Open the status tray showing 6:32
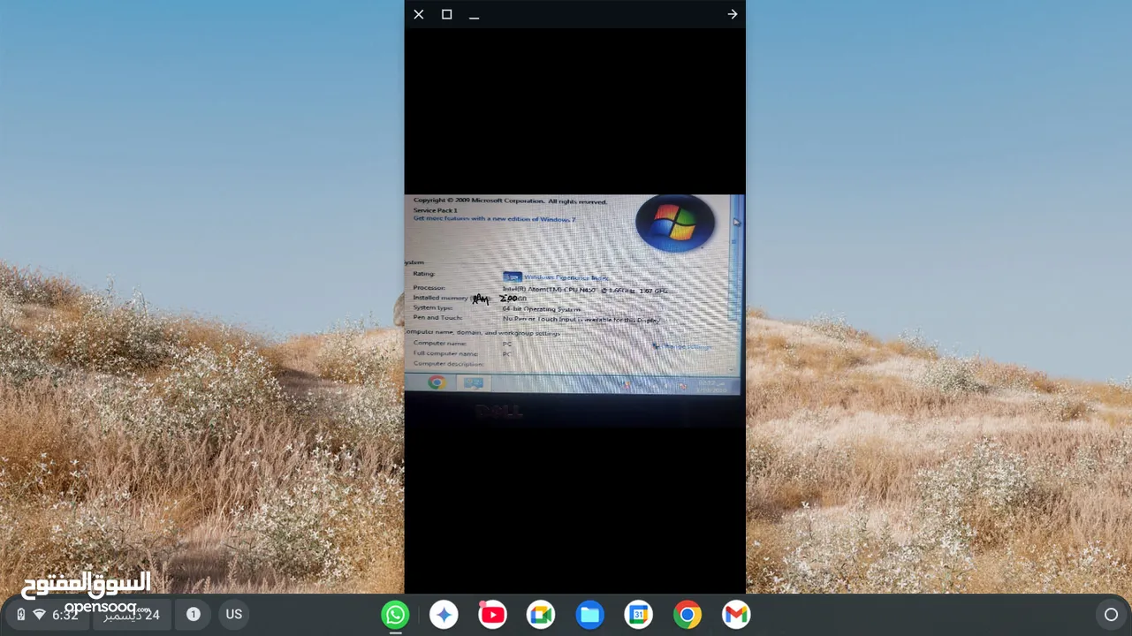This screenshot has width=1132, height=636. (x=49, y=615)
